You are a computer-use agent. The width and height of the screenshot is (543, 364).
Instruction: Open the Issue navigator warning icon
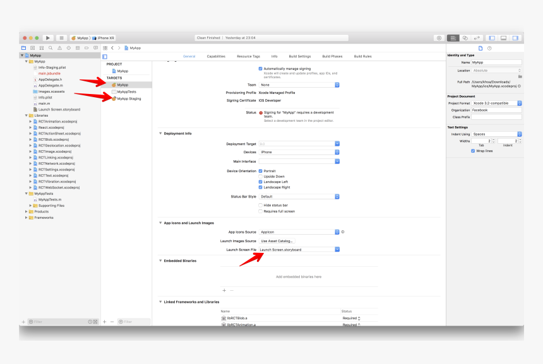[59, 48]
